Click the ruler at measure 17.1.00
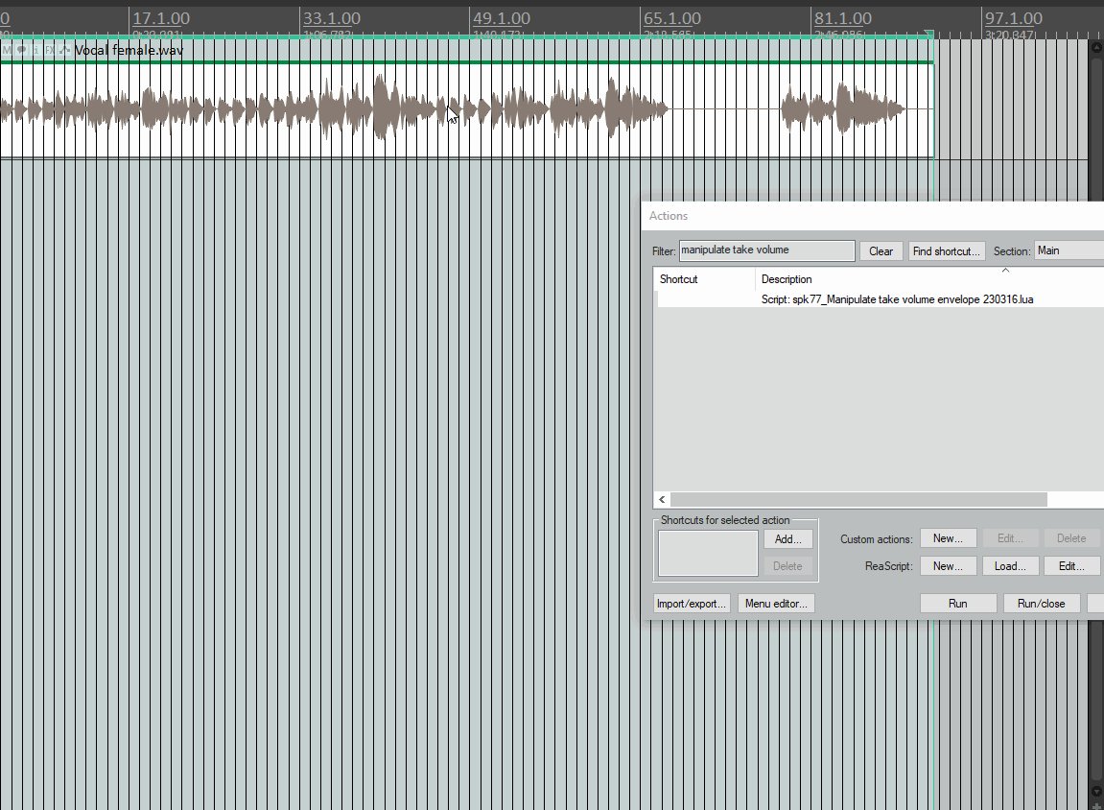 161,18
